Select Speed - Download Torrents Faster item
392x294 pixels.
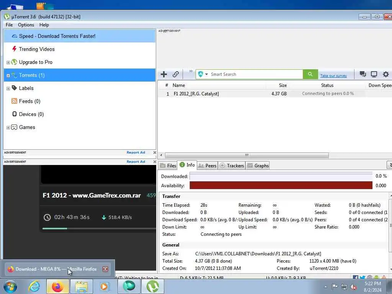coord(80,36)
